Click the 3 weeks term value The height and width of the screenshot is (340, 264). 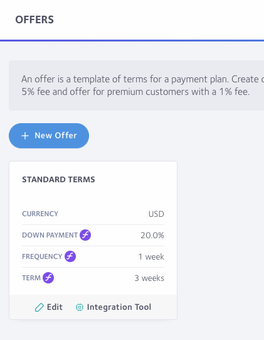[x=149, y=278]
